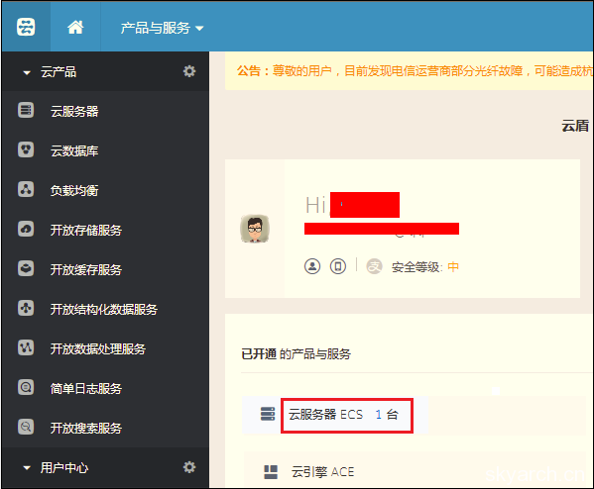Image resolution: width=594 pixels, height=489 pixels.
Task: Open 开放存储服务 in the sidebar
Action: click(86, 231)
